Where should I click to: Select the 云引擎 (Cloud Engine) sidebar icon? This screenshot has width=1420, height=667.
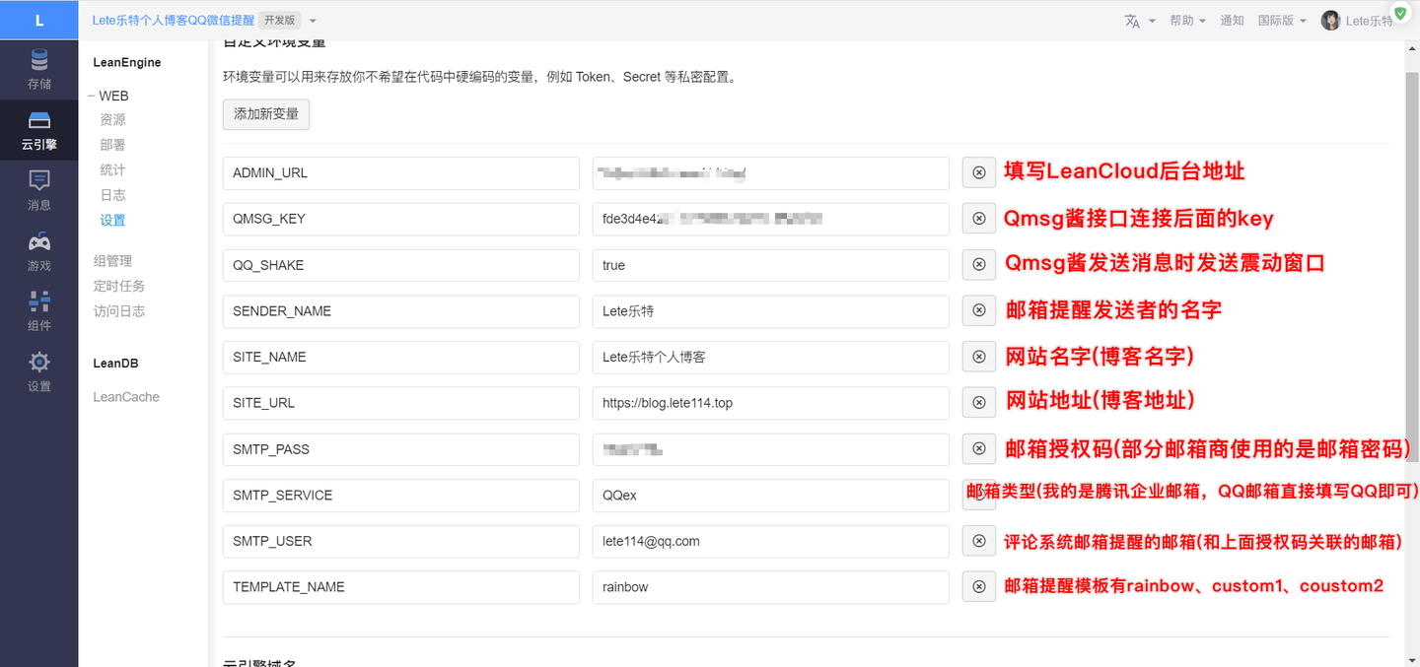pyautogui.click(x=39, y=130)
